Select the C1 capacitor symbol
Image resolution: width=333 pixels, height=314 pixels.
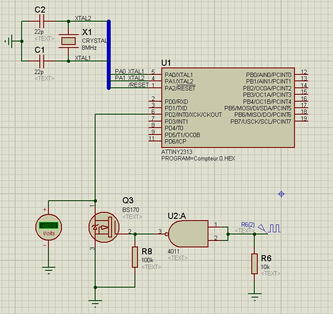(x=42, y=61)
